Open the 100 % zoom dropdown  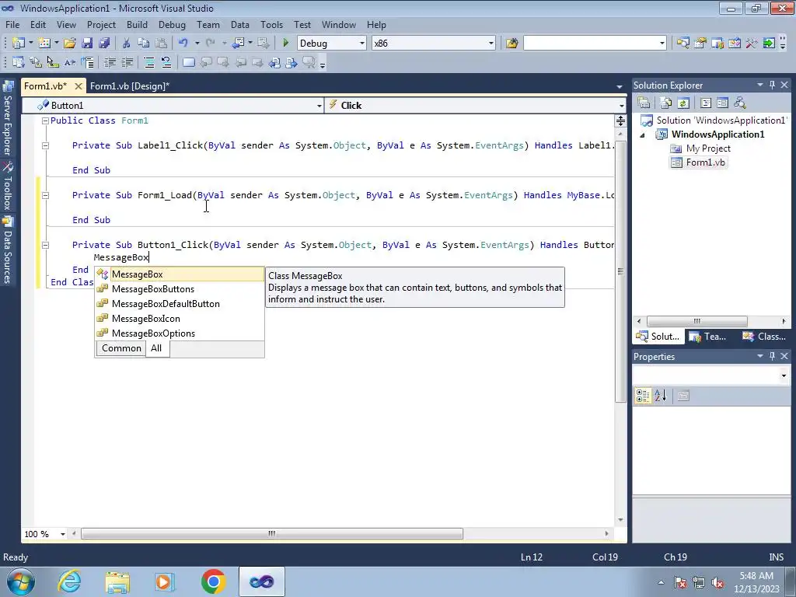(63, 534)
